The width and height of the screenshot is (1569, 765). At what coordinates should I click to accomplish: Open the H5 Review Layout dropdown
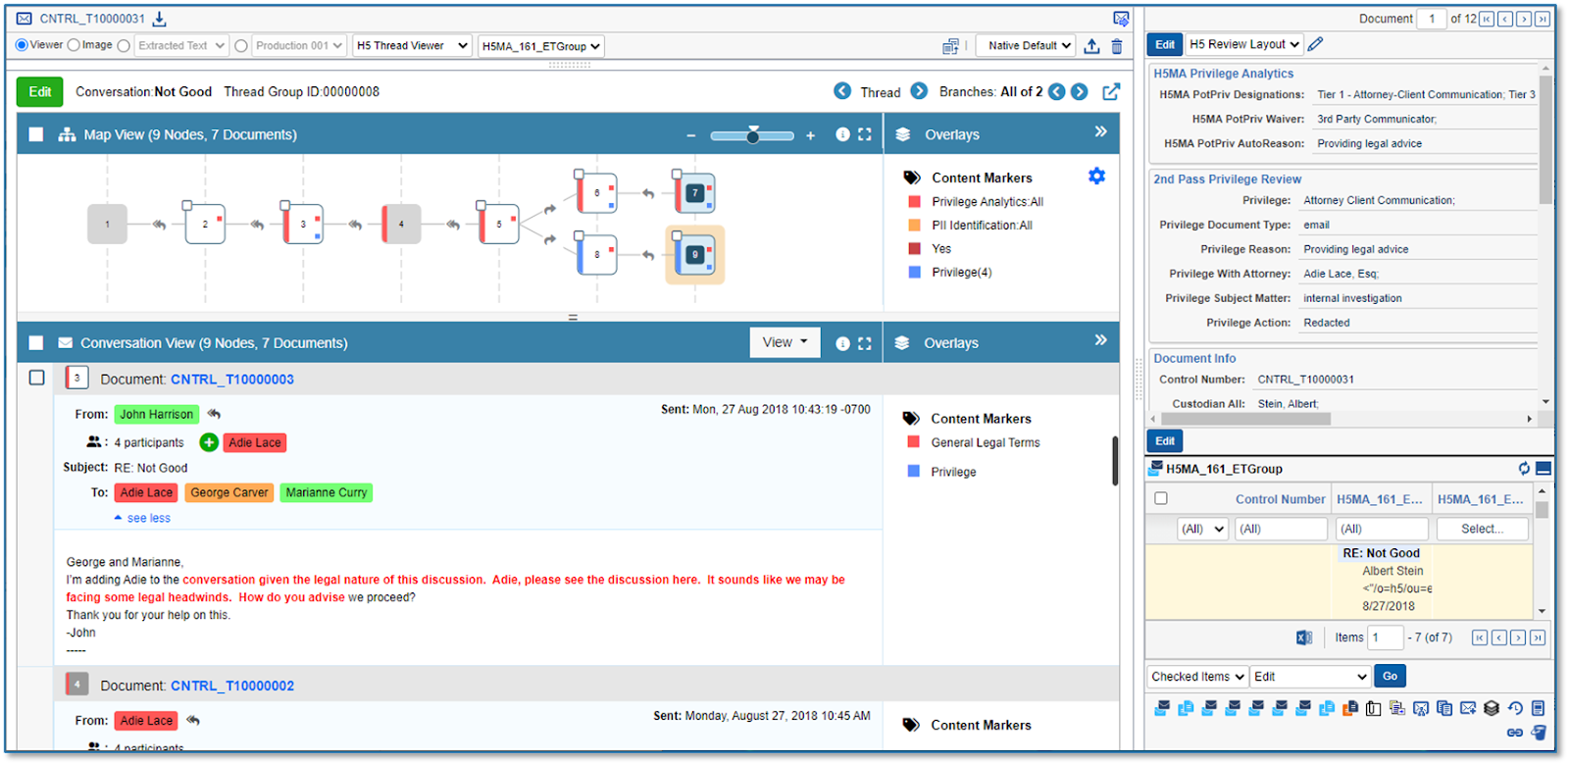pyautogui.click(x=1244, y=44)
